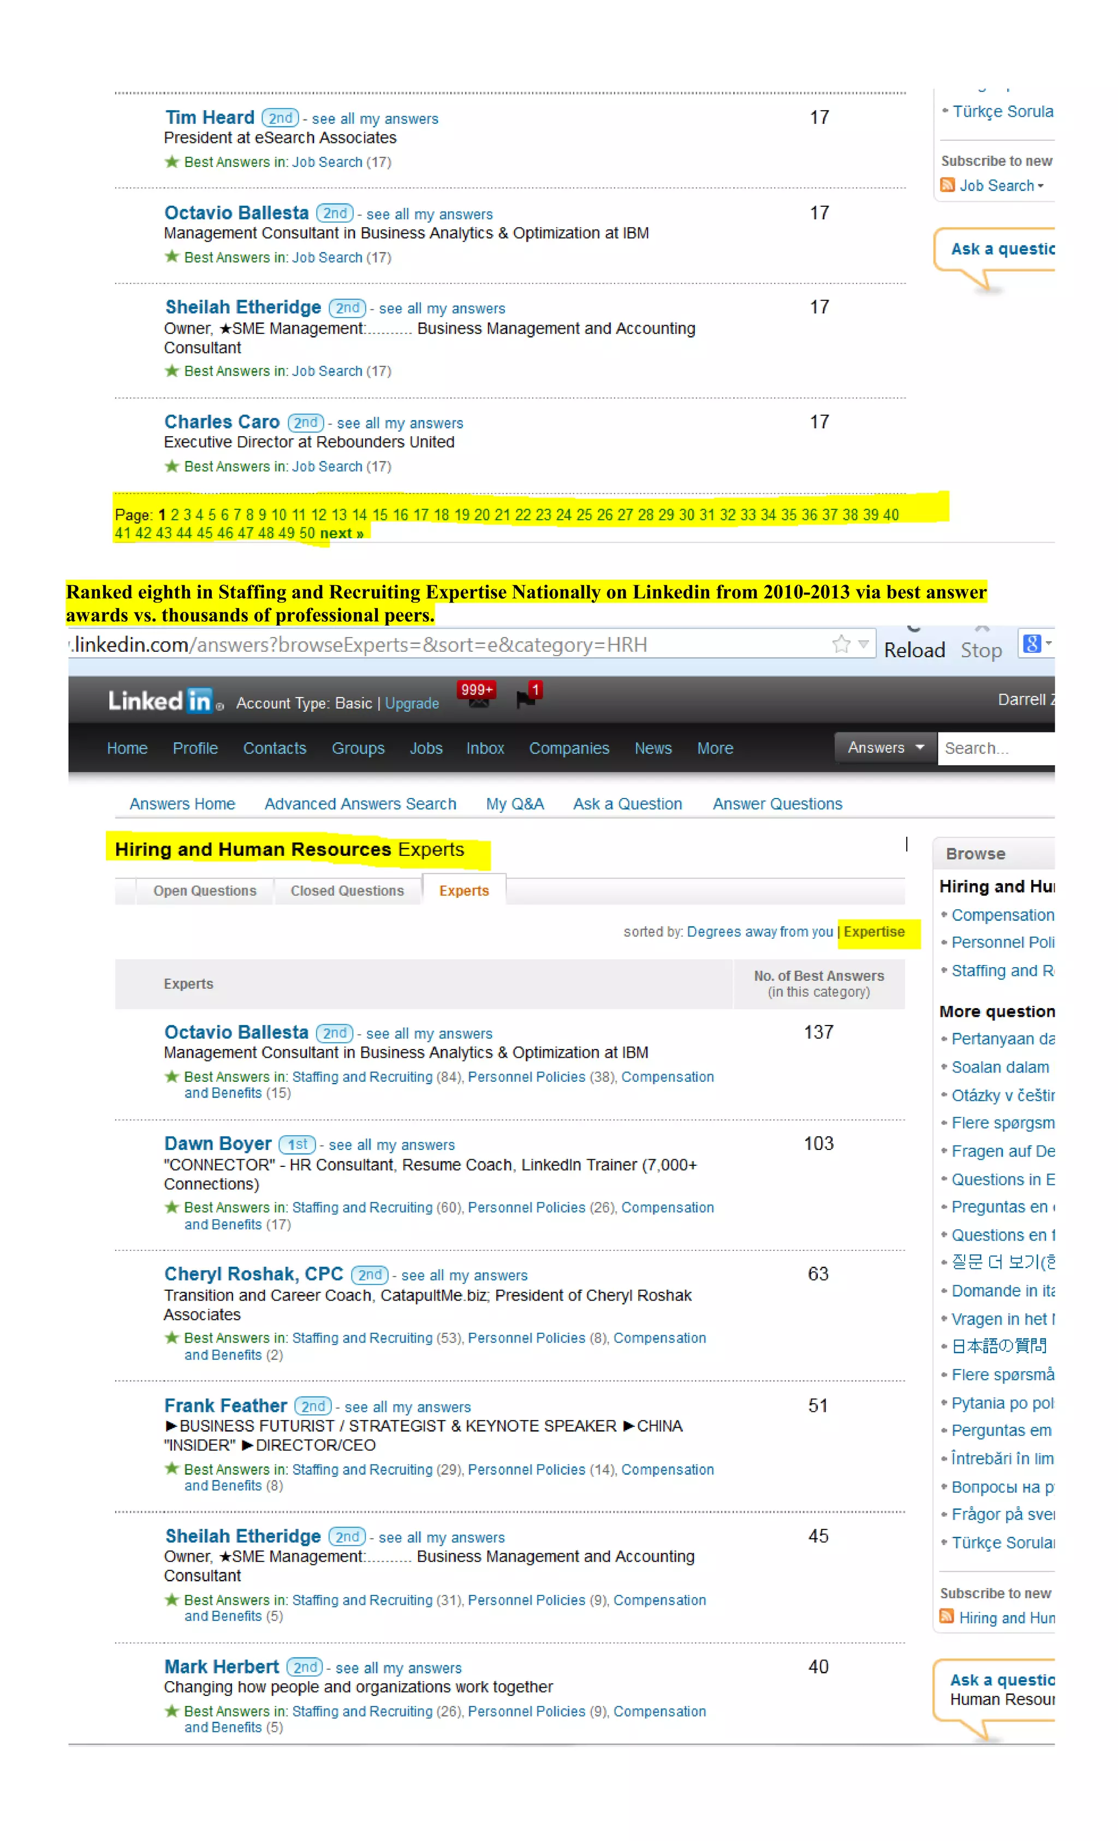
Task: Open Frank Feather's profile
Action: 225,1405
